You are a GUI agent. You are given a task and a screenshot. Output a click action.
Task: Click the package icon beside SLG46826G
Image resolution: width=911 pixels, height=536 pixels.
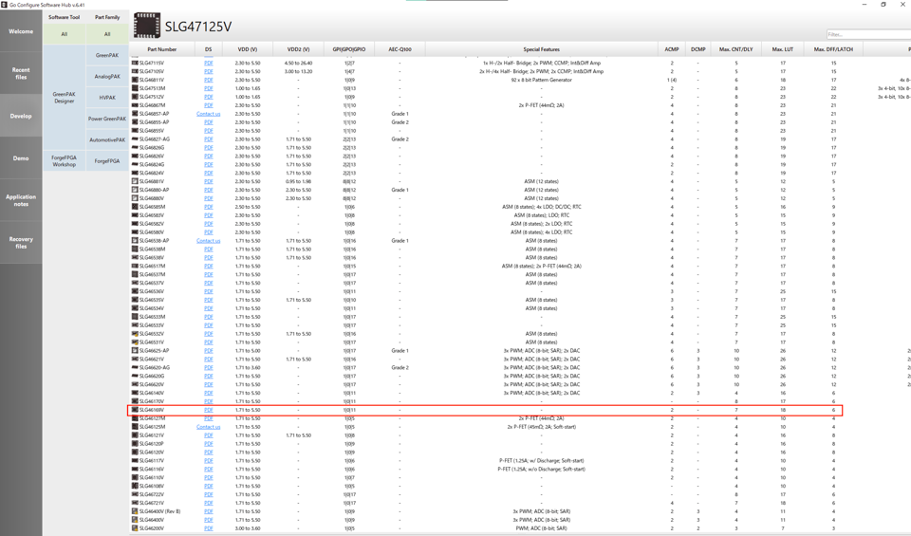(135, 147)
